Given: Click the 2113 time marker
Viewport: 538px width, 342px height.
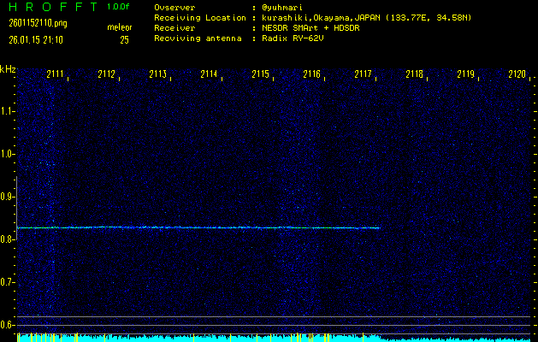Looking at the screenshot, I should [157, 74].
